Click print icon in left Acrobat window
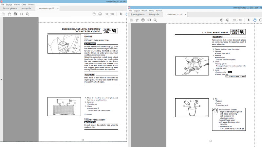 tap(15, 14)
